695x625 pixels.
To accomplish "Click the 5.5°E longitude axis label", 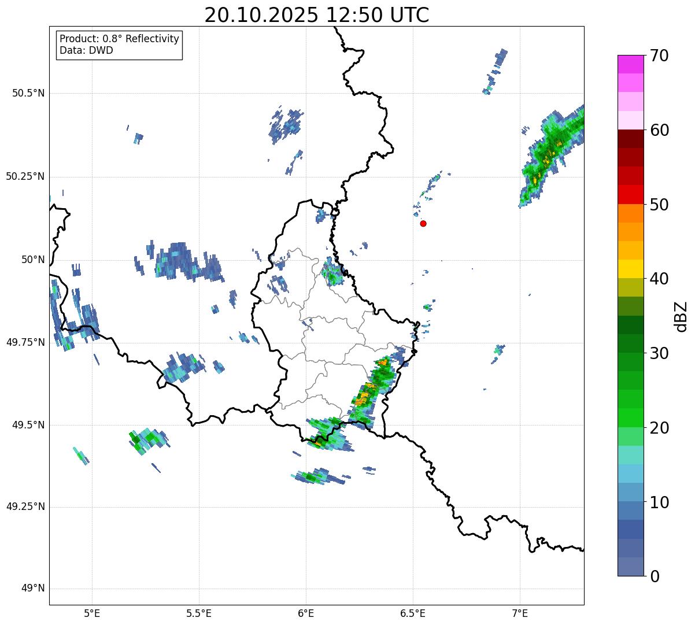I will click(199, 613).
